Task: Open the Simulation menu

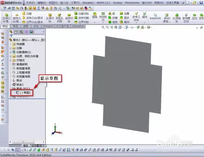Action: click(x=88, y=3)
